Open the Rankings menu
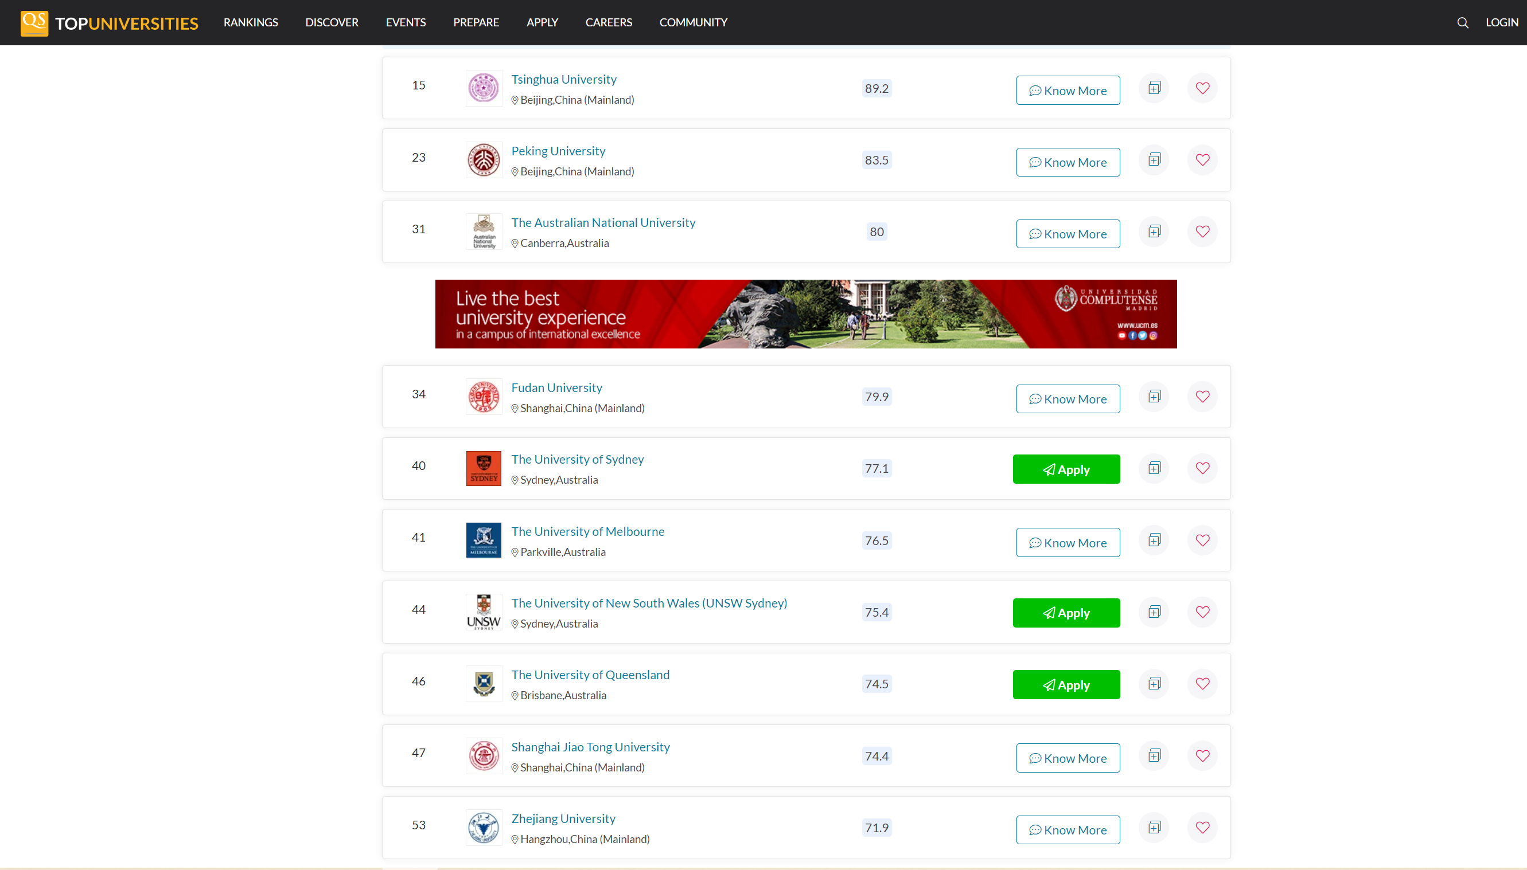This screenshot has height=870, width=1527. pos(251,23)
